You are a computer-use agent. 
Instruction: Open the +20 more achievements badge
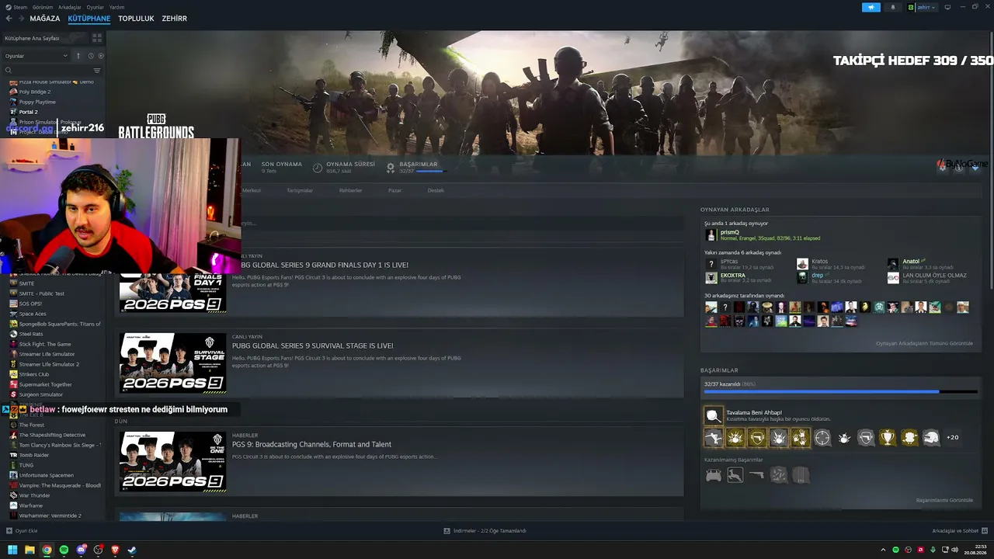click(x=953, y=437)
